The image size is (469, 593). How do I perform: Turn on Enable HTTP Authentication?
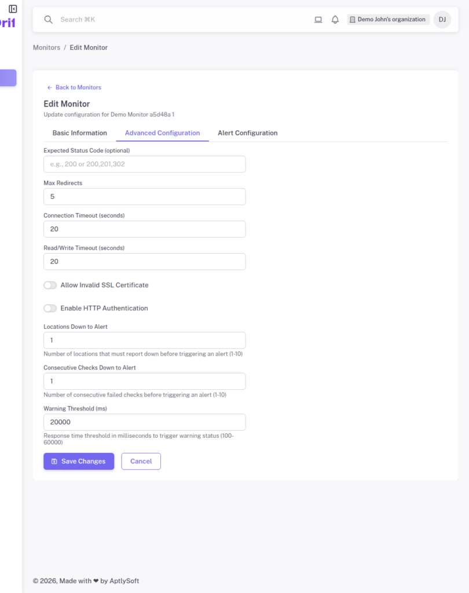click(x=50, y=308)
